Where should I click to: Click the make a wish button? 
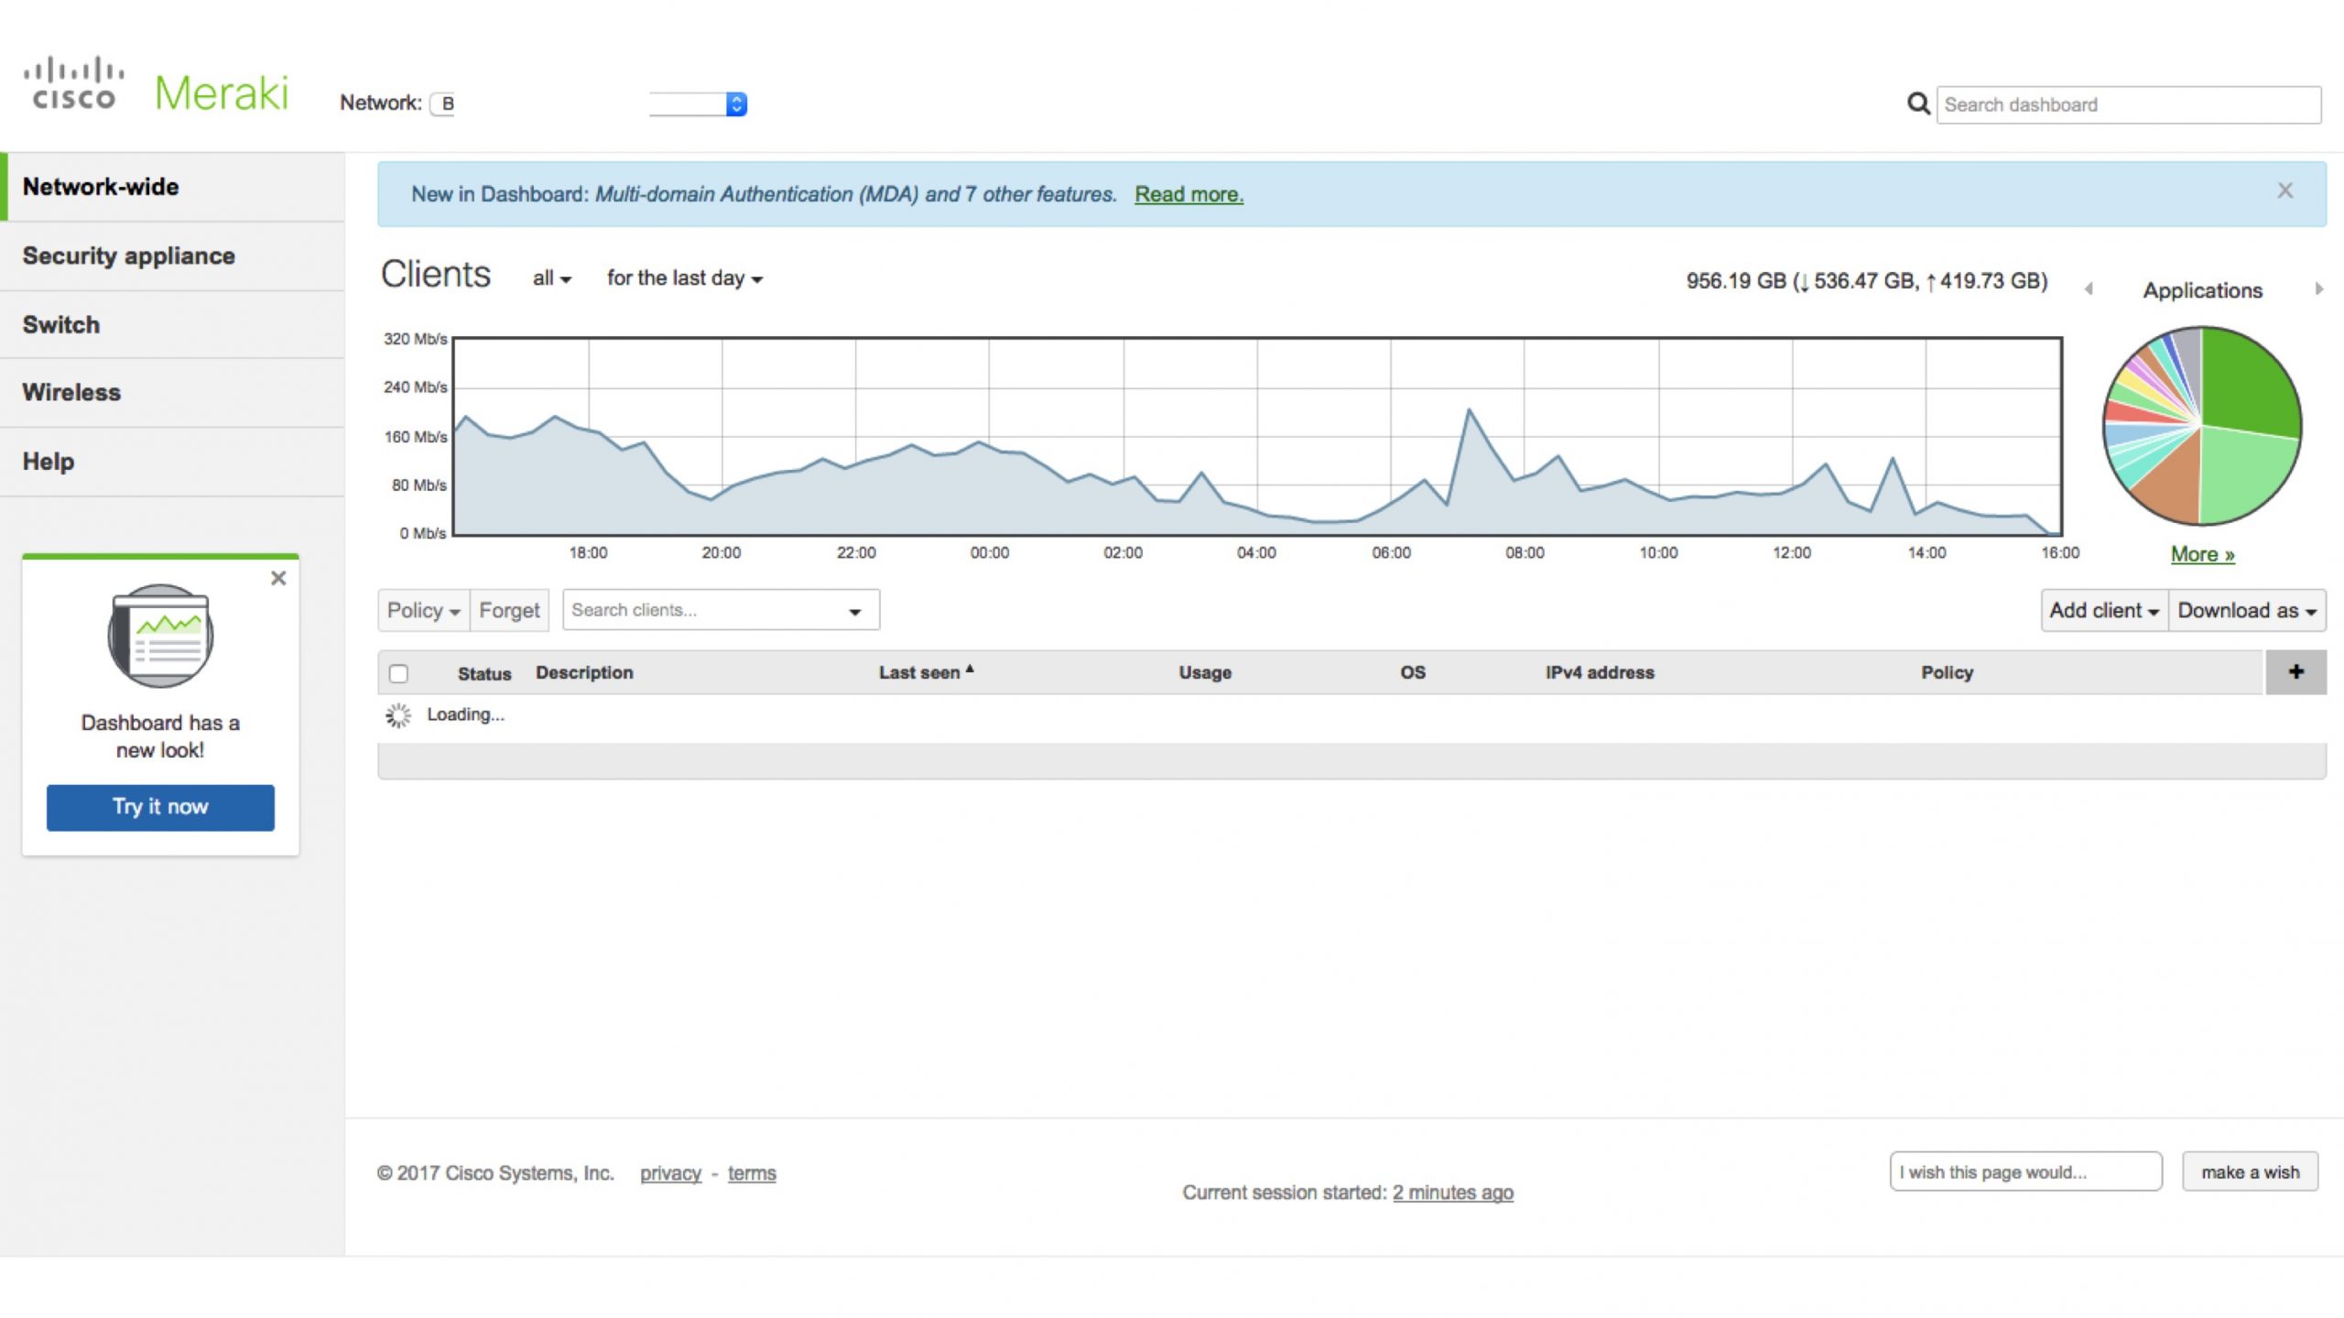click(x=2250, y=1171)
